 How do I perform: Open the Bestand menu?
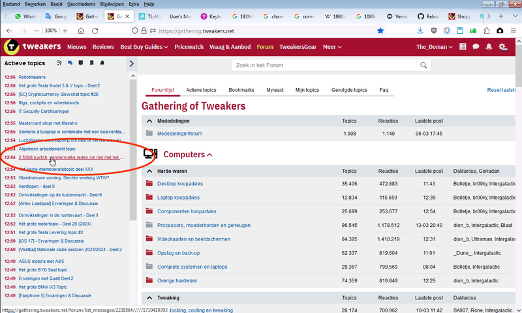pos(11,4)
